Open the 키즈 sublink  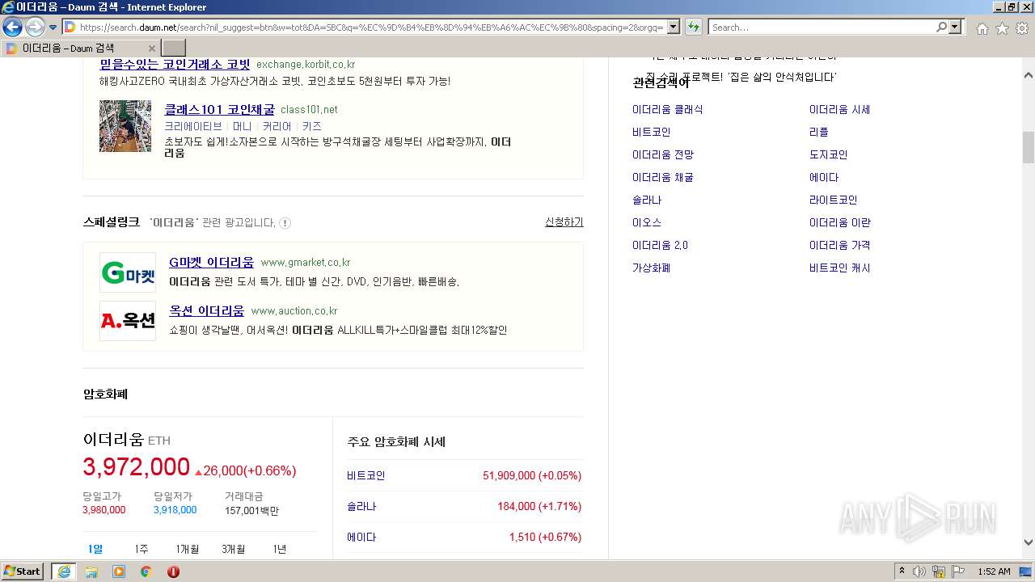312,127
